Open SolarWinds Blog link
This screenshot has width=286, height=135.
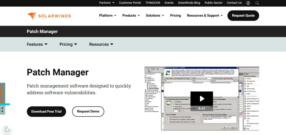coord(189,3)
